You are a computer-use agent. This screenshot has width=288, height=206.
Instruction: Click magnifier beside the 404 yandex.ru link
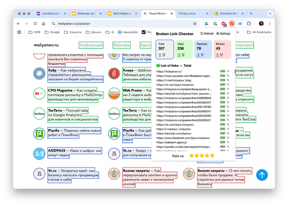click(x=228, y=146)
